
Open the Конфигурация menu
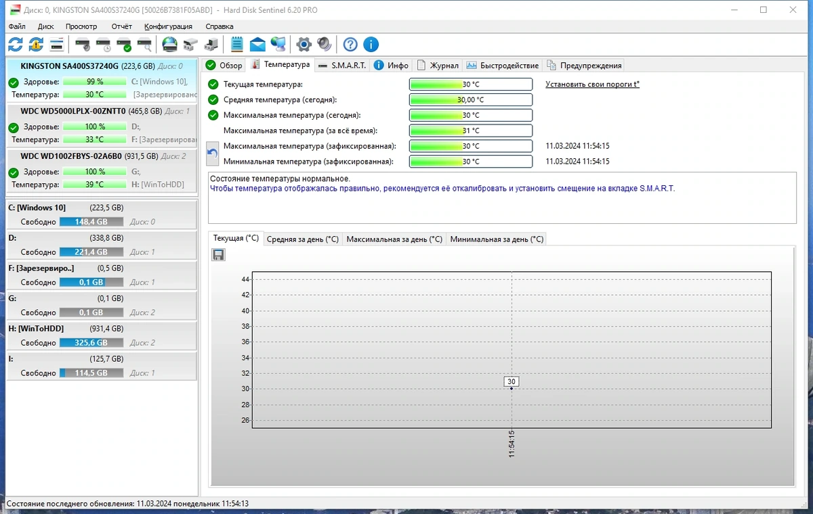pos(168,26)
